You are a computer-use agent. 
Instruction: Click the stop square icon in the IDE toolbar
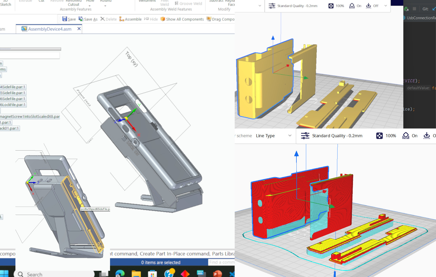click(x=414, y=9)
